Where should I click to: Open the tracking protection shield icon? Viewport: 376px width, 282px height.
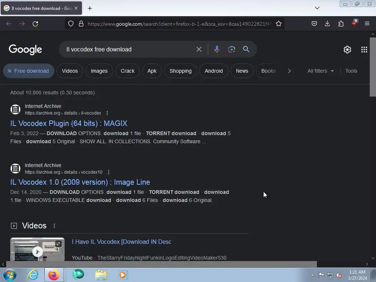[71, 24]
